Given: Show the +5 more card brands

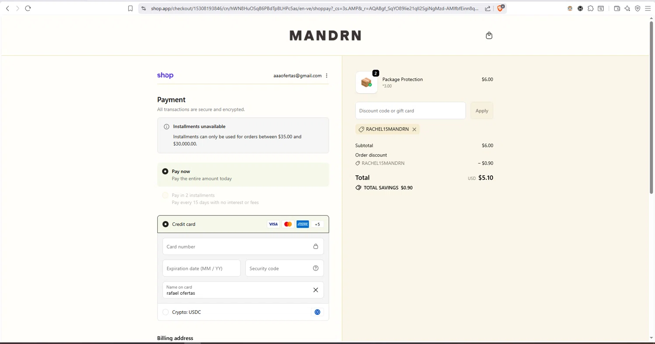Looking at the screenshot, I should [x=317, y=224].
